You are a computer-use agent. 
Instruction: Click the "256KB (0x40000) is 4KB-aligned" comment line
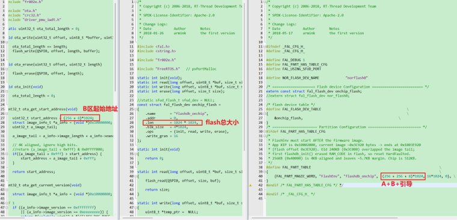[343, 158]
